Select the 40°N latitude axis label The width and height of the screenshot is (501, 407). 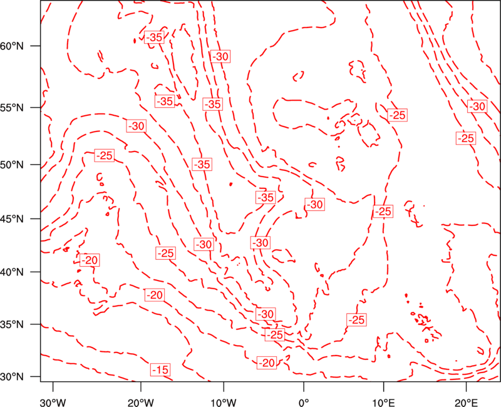pyautogui.click(x=12, y=272)
